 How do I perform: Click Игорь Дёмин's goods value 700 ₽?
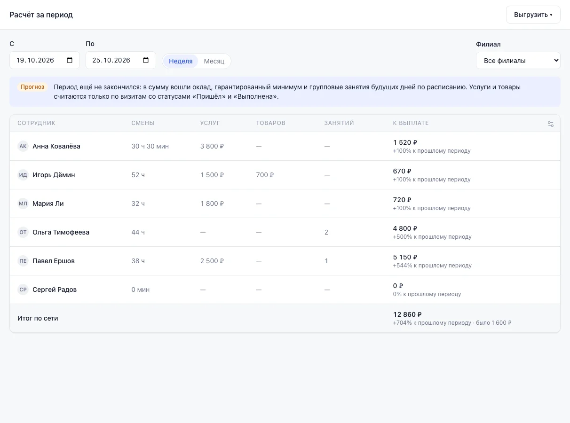click(265, 175)
